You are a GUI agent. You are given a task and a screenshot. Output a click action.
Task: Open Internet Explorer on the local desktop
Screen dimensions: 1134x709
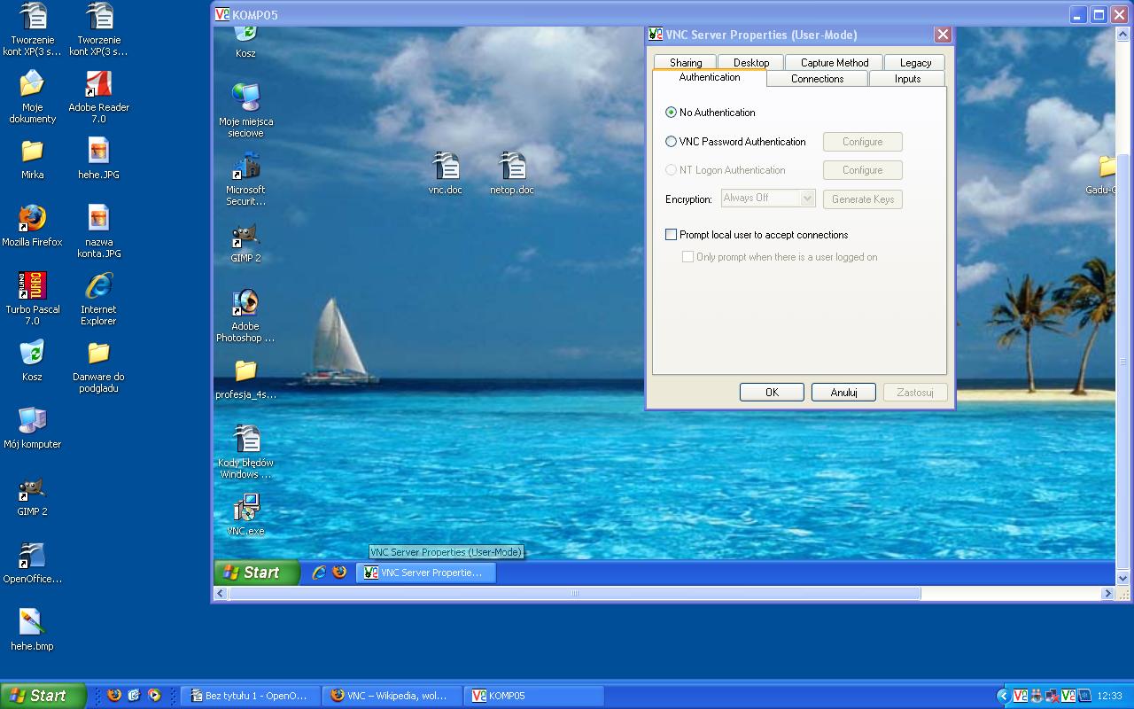click(98, 298)
